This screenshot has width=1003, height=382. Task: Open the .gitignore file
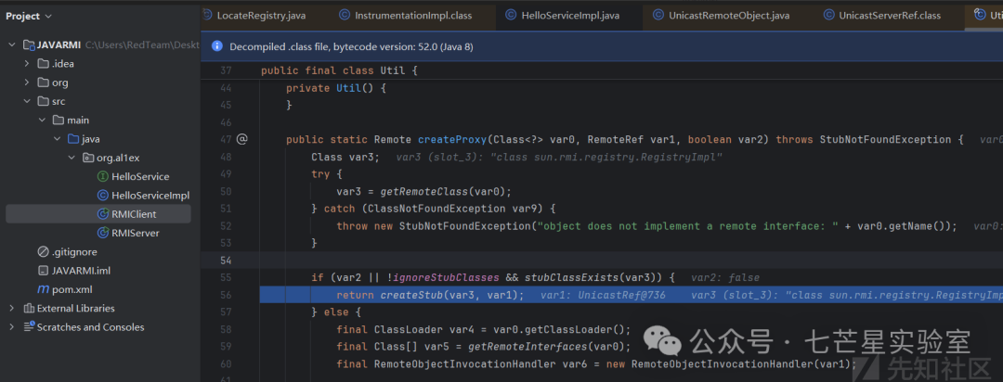click(x=74, y=251)
